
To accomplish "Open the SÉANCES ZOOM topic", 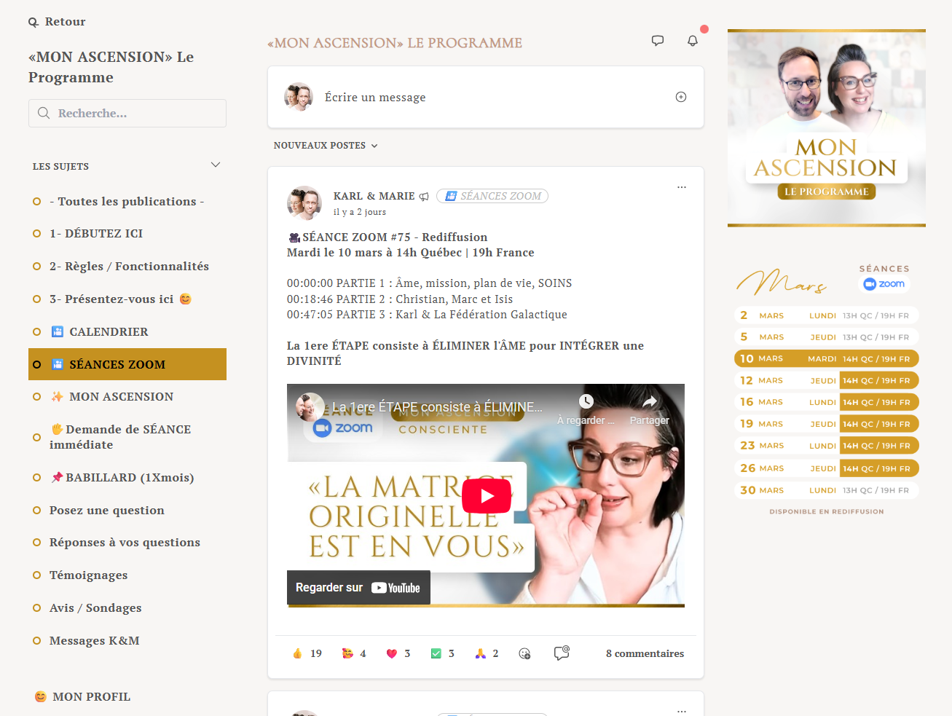I will pos(116,363).
